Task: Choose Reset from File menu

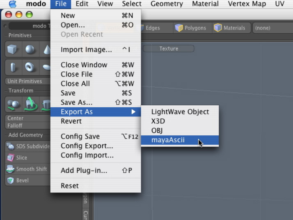Action: (96, 186)
